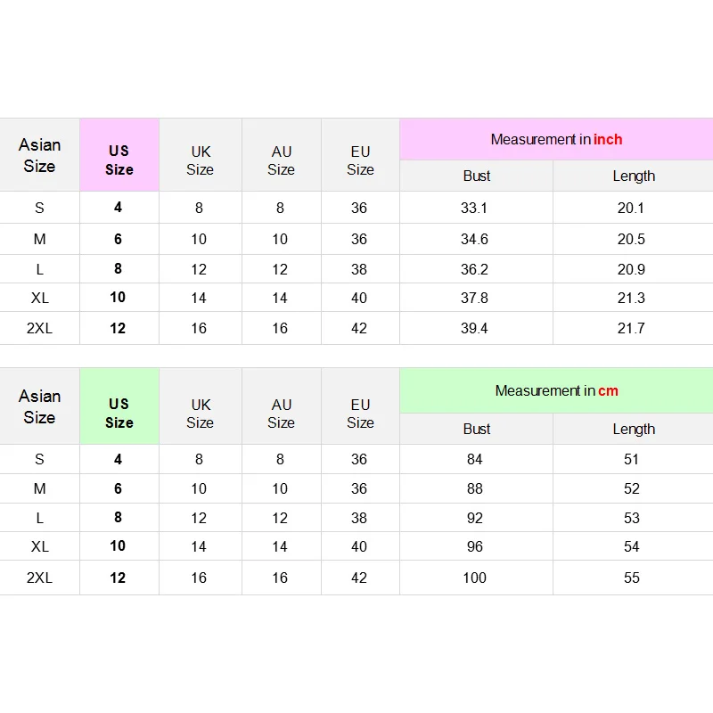Click the 54 length value

[x=632, y=546]
